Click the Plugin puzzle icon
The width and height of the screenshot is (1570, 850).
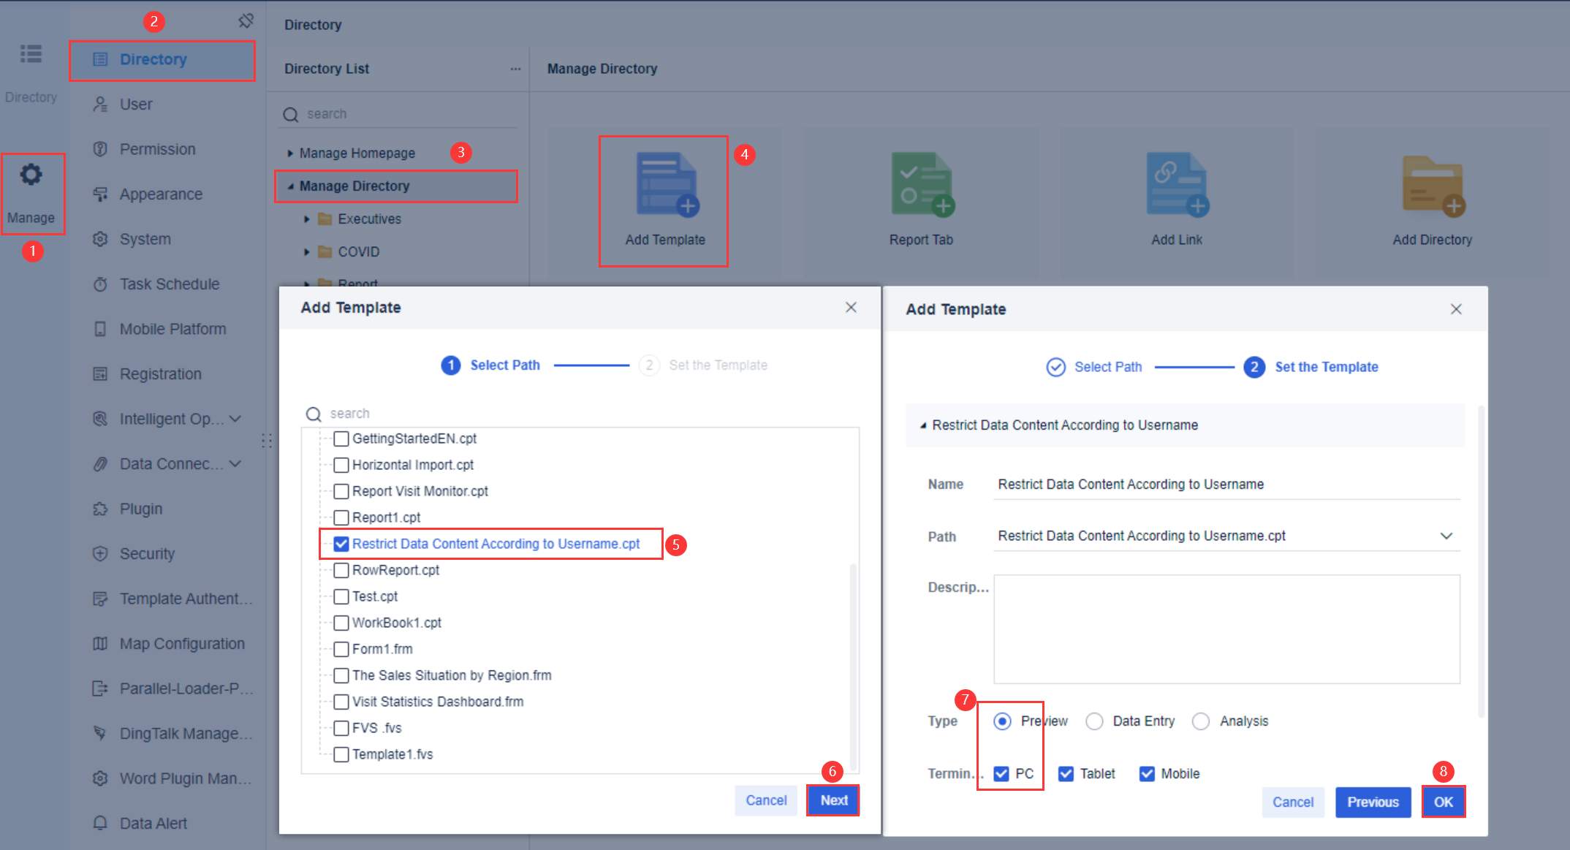pyautogui.click(x=100, y=509)
